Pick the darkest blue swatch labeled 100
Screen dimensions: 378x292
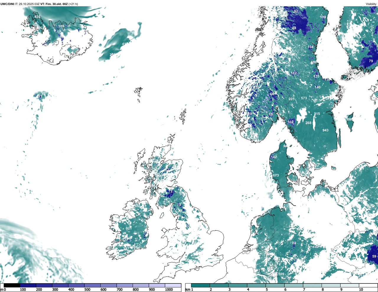tap(28, 286)
